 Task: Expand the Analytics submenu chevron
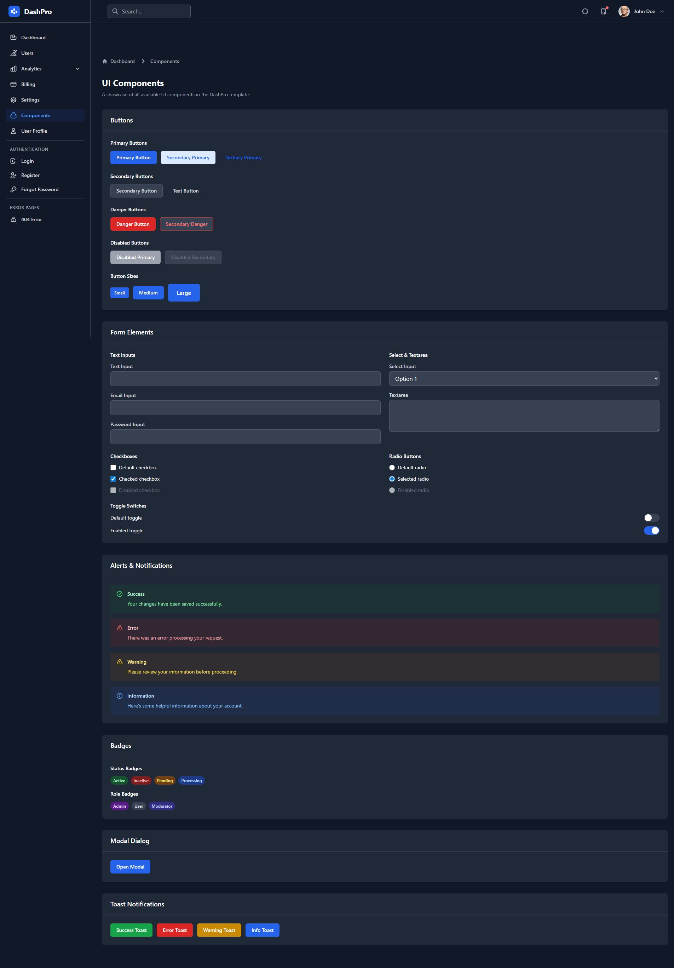[77, 69]
